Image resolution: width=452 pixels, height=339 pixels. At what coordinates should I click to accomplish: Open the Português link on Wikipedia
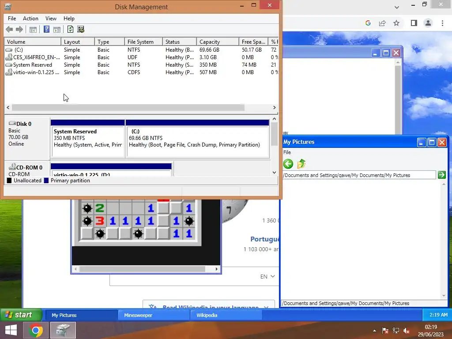pos(265,239)
